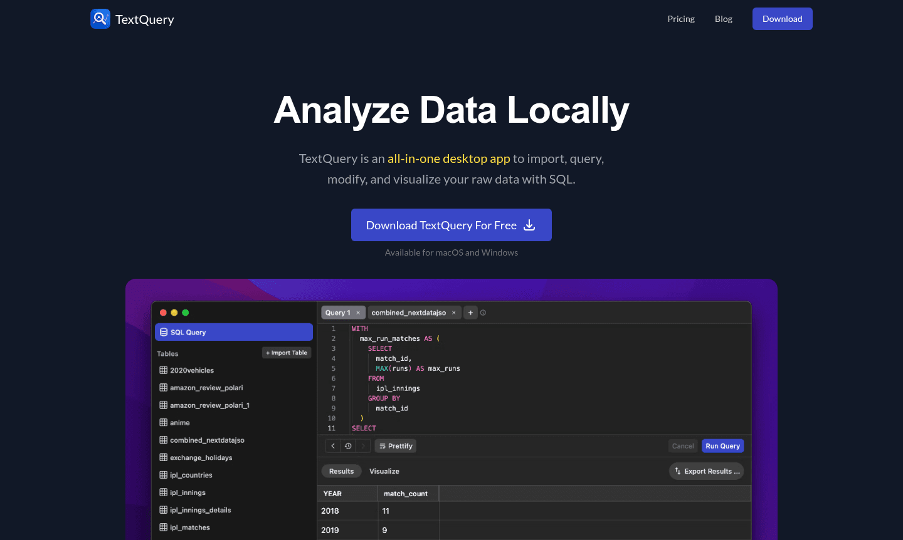The width and height of the screenshot is (903, 540).
Task: Switch to the Visualize tab
Action: pos(384,470)
